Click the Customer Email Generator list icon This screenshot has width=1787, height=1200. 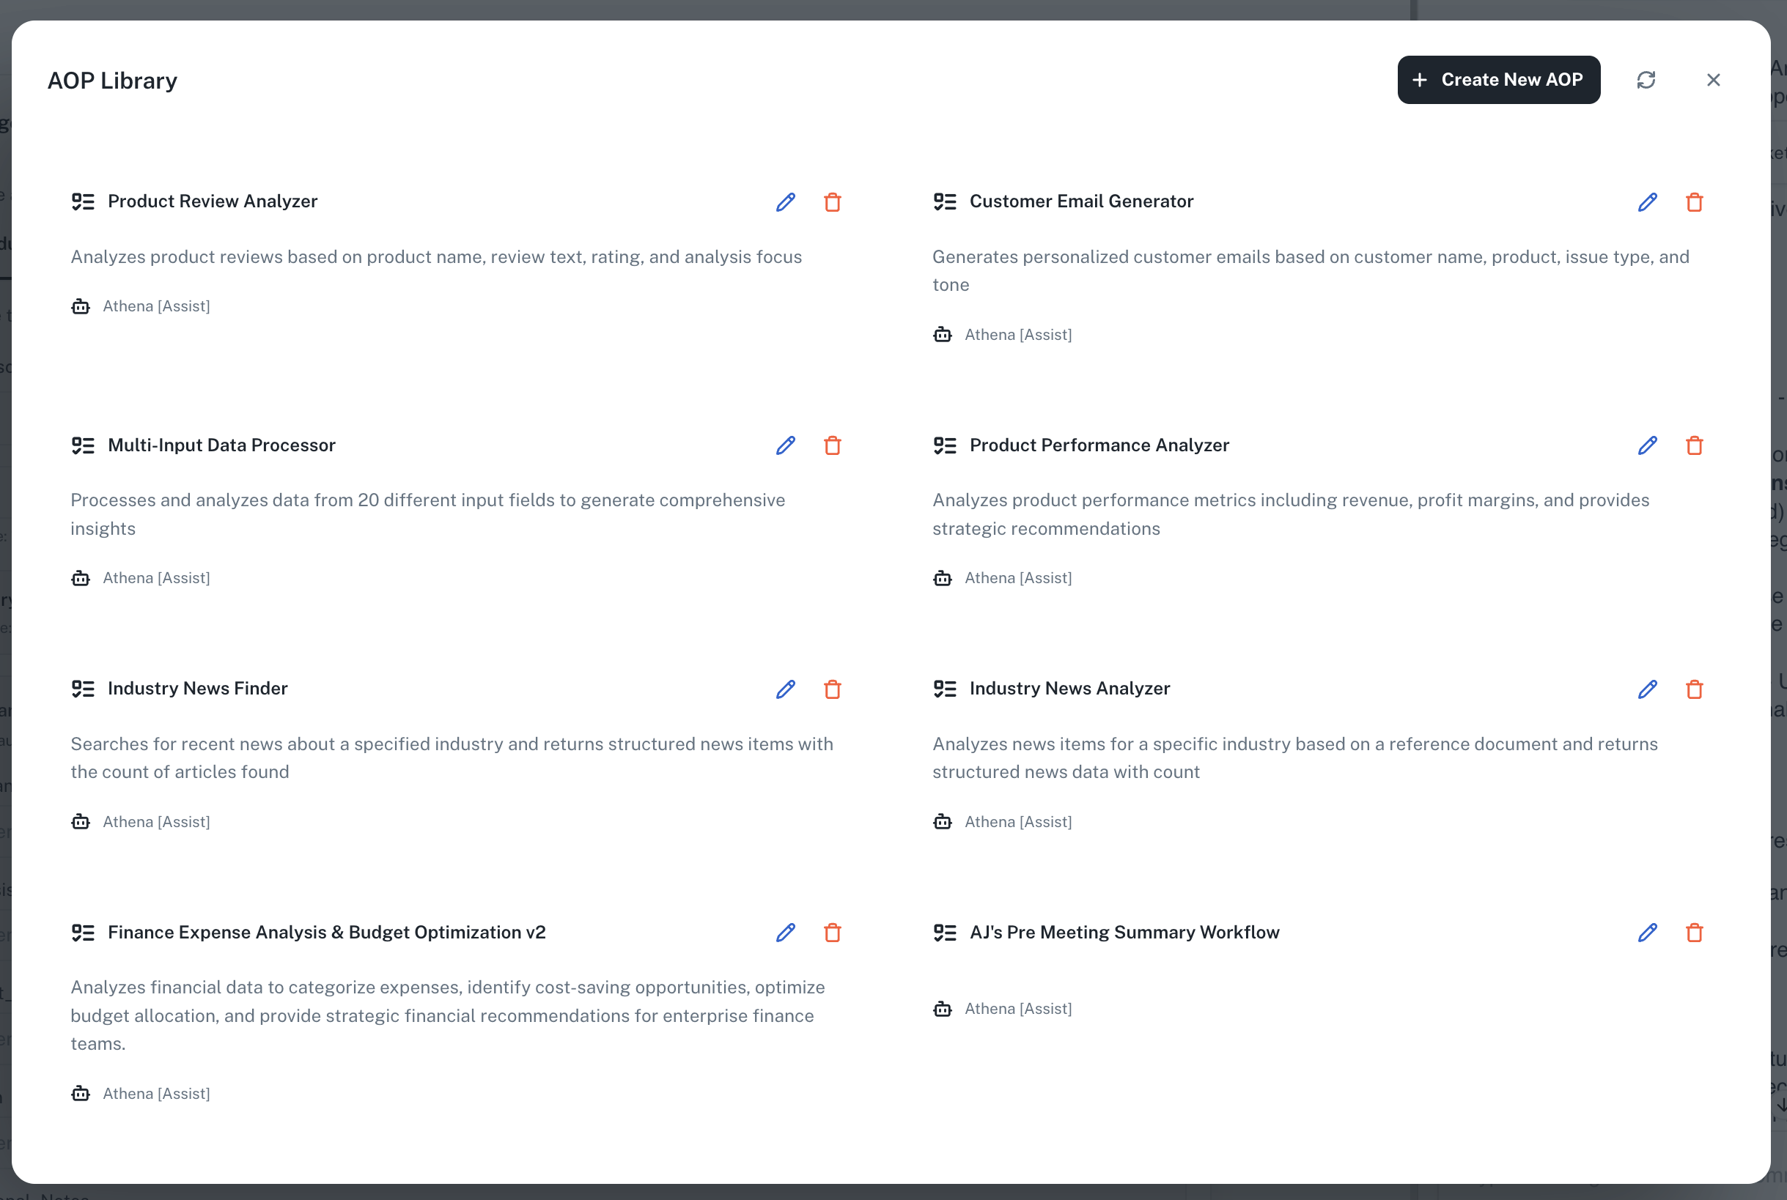[x=944, y=201]
